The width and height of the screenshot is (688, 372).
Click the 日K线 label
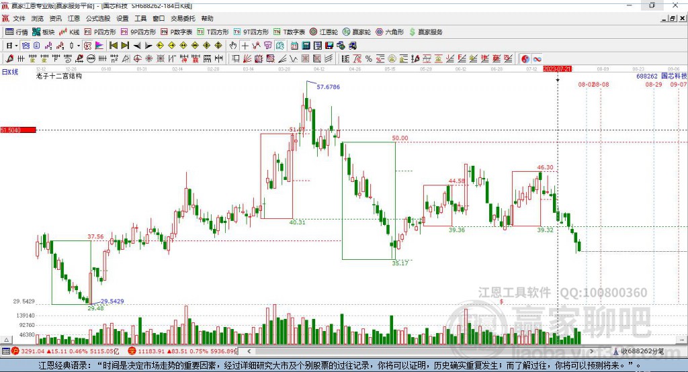(10, 72)
